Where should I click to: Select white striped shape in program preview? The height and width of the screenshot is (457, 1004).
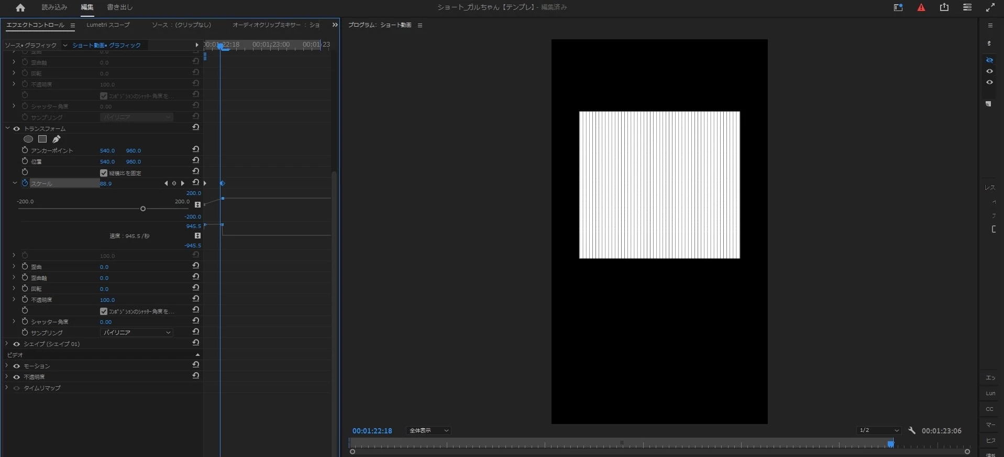[x=659, y=184]
